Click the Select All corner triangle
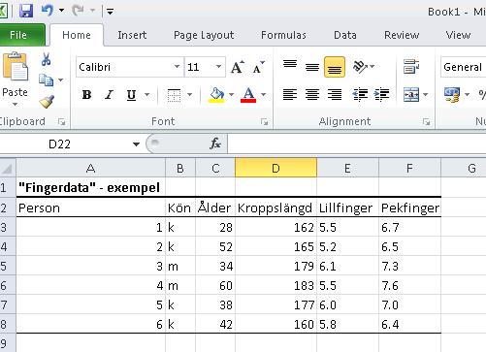 tap(8, 168)
